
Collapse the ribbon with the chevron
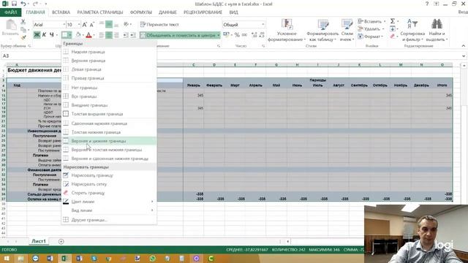point(463,45)
